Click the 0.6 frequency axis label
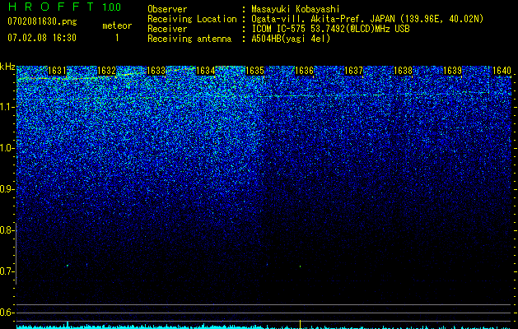Image resolution: width=518 pixels, height=329 pixels. click(7, 313)
